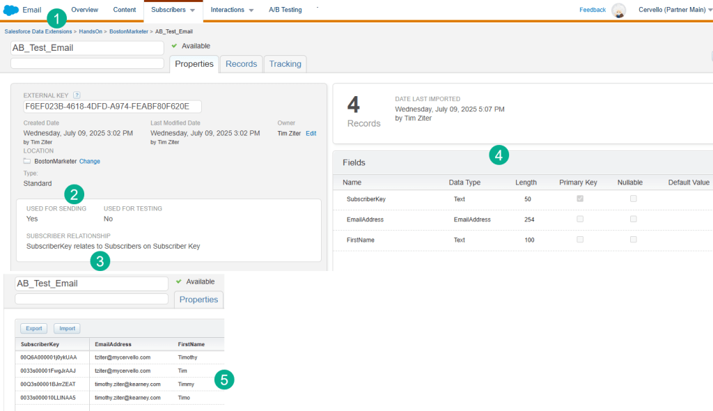Open the Tracking tab
The height and width of the screenshot is (411, 713).
285,64
